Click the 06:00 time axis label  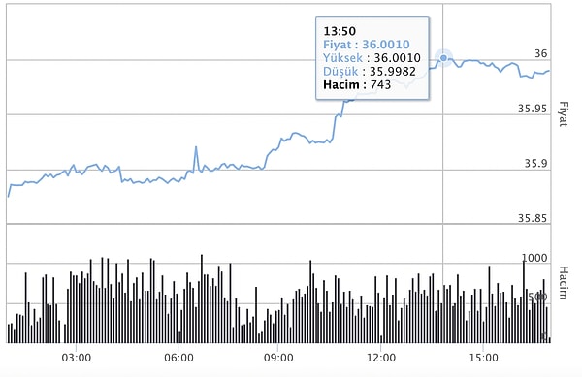178,358
